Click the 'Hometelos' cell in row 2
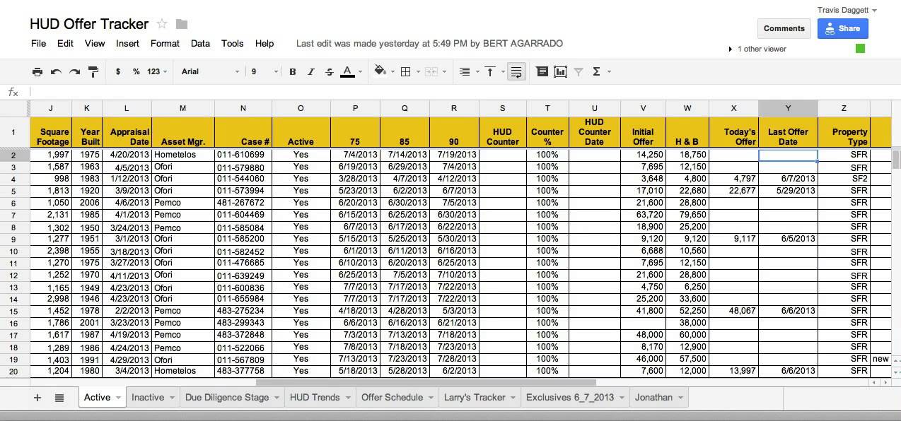 coord(183,155)
